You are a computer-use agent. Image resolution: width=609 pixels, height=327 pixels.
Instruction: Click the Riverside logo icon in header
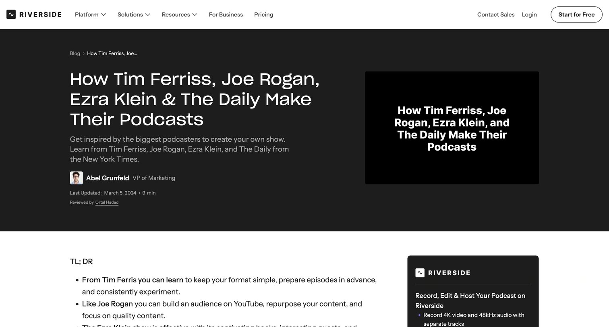tap(11, 14)
